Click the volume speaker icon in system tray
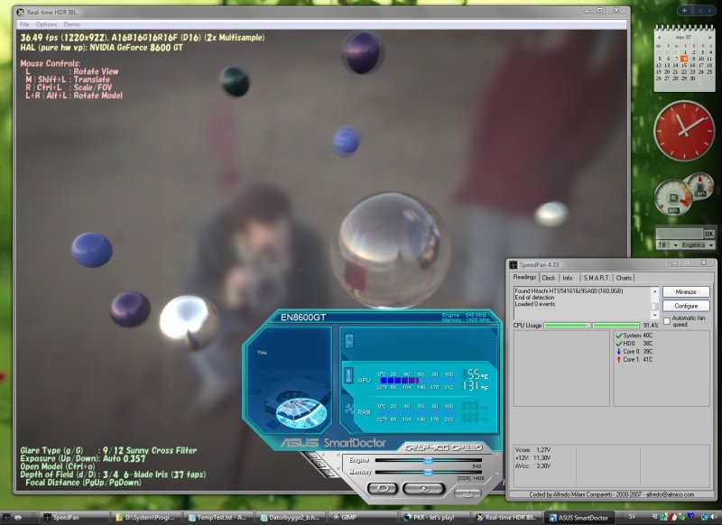The image size is (722, 525). [x=713, y=518]
